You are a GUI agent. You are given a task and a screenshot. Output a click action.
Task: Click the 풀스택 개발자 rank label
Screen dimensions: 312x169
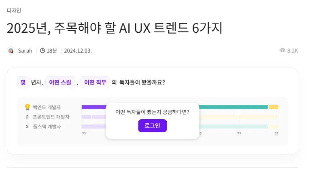[47, 127]
